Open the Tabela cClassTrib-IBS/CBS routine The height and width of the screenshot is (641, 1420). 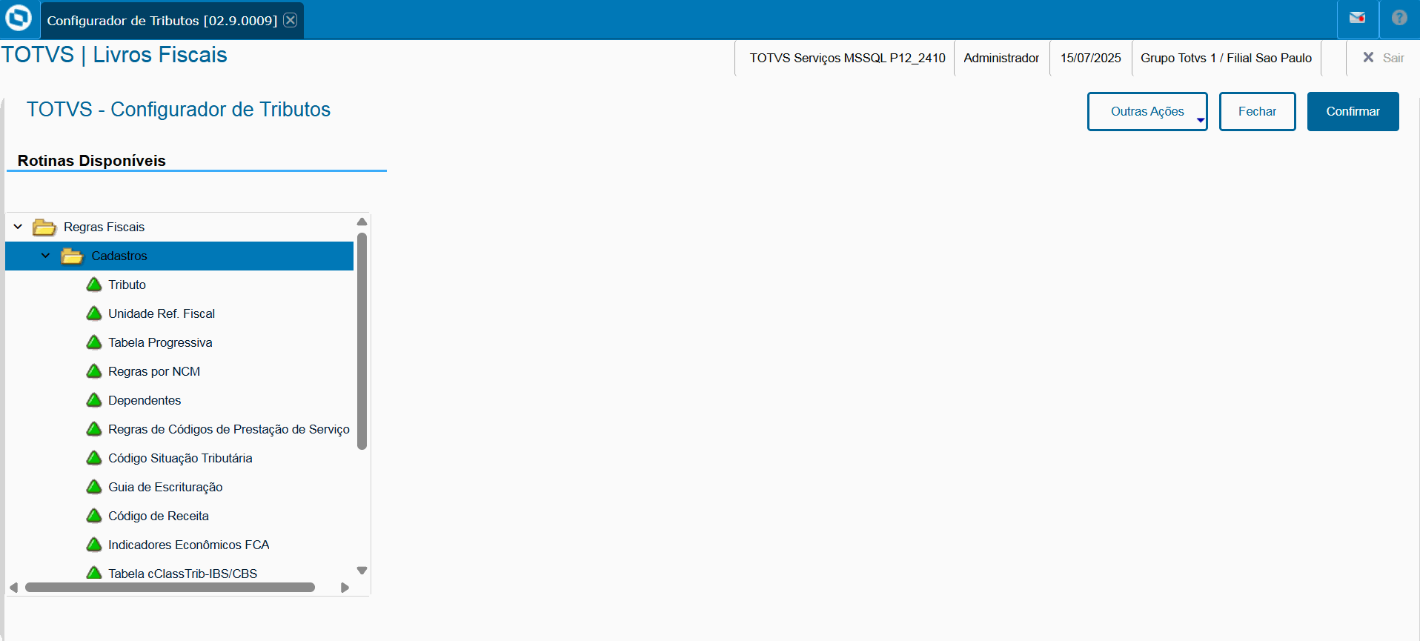click(x=183, y=574)
